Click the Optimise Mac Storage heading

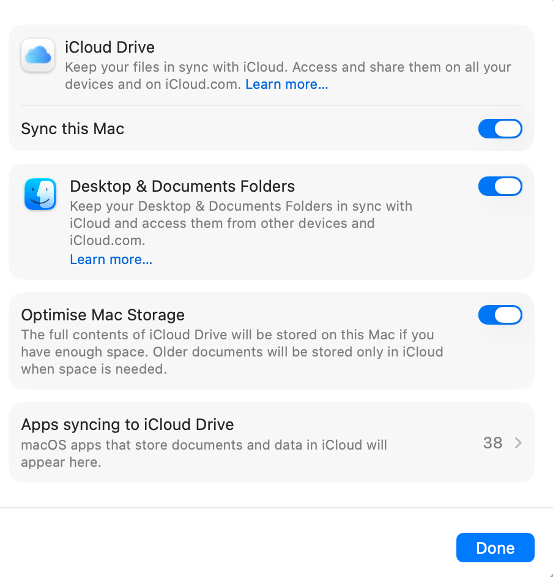click(103, 315)
